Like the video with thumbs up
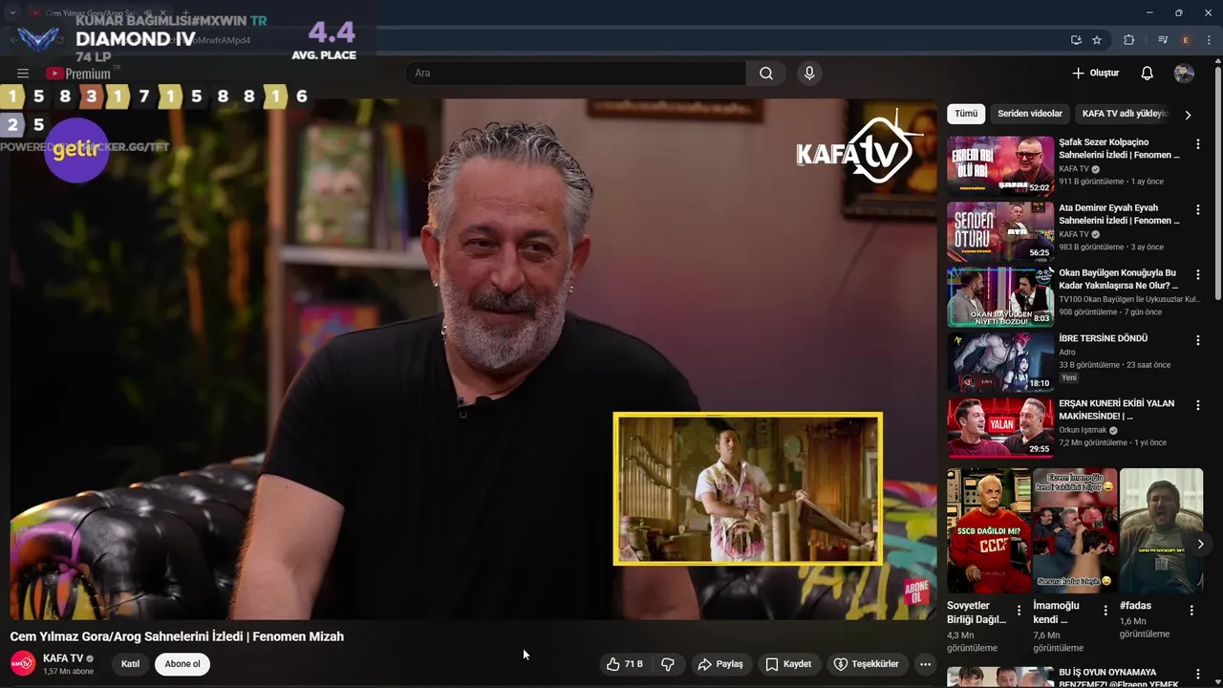Image resolution: width=1223 pixels, height=688 pixels. click(624, 664)
